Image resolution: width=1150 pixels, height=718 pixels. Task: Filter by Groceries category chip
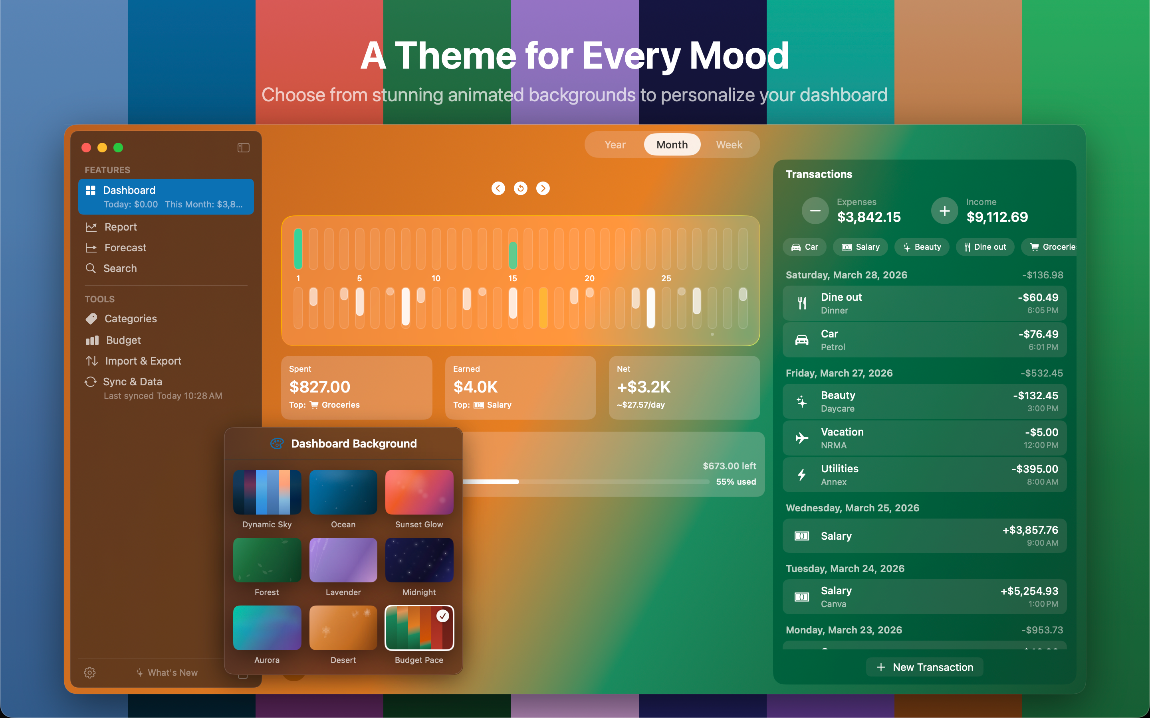[x=1049, y=247]
